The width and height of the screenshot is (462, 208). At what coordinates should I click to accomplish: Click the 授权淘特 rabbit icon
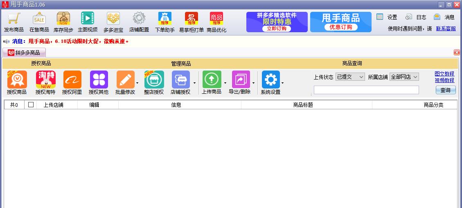(x=46, y=80)
